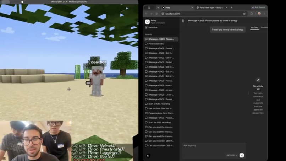
Task: Open the 'Start the OBS recording' chat
Action: (161, 123)
